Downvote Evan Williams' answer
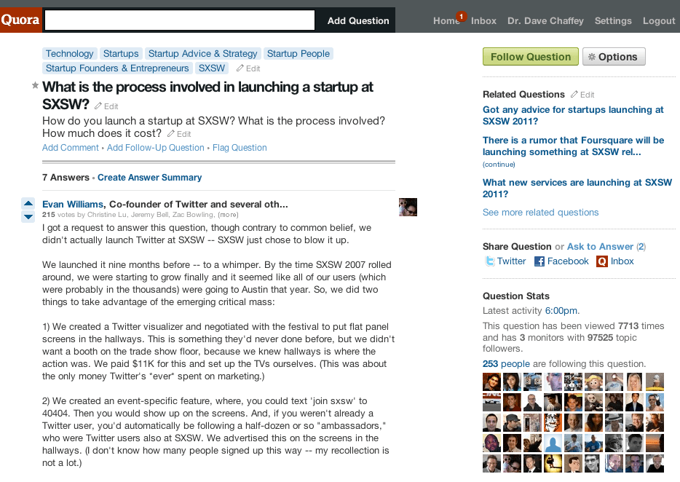The width and height of the screenshot is (680, 482). [x=28, y=216]
